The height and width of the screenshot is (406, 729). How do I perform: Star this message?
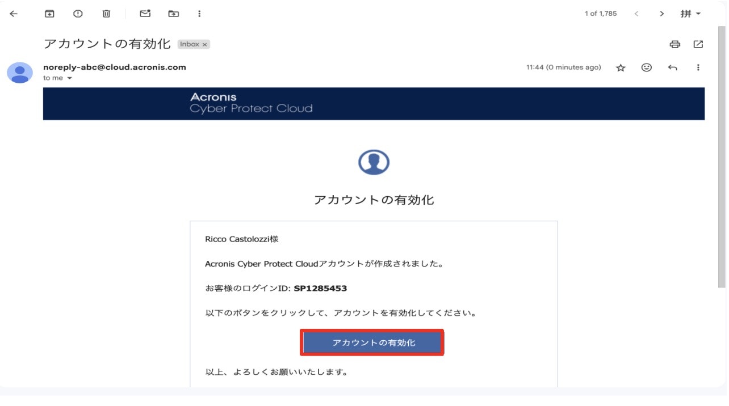621,67
